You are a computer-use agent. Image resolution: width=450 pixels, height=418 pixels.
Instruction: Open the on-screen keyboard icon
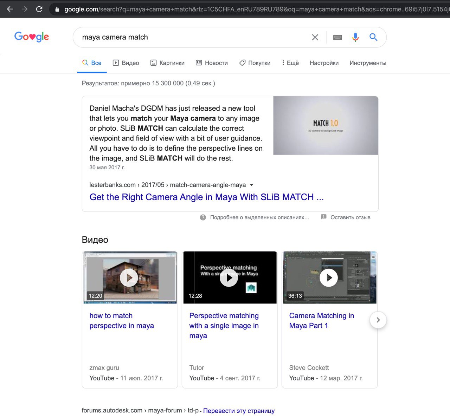tap(337, 37)
